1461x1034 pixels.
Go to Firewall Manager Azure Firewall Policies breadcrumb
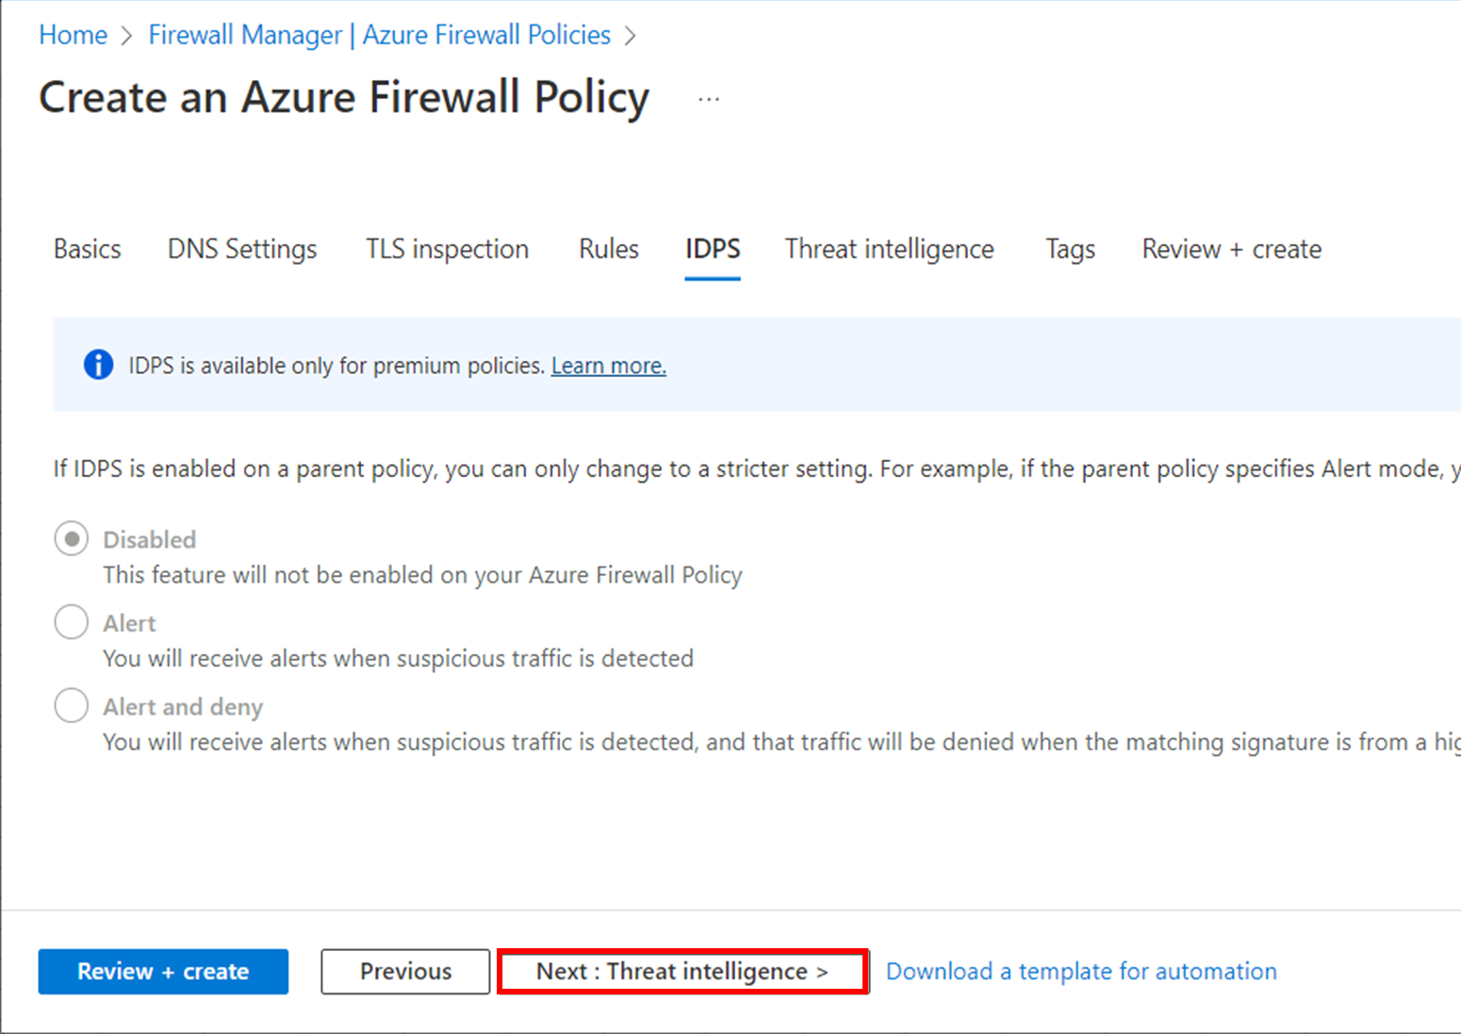[379, 35]
